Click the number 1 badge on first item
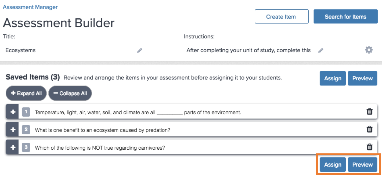382x180 pixels. click(x=26, y=112)
